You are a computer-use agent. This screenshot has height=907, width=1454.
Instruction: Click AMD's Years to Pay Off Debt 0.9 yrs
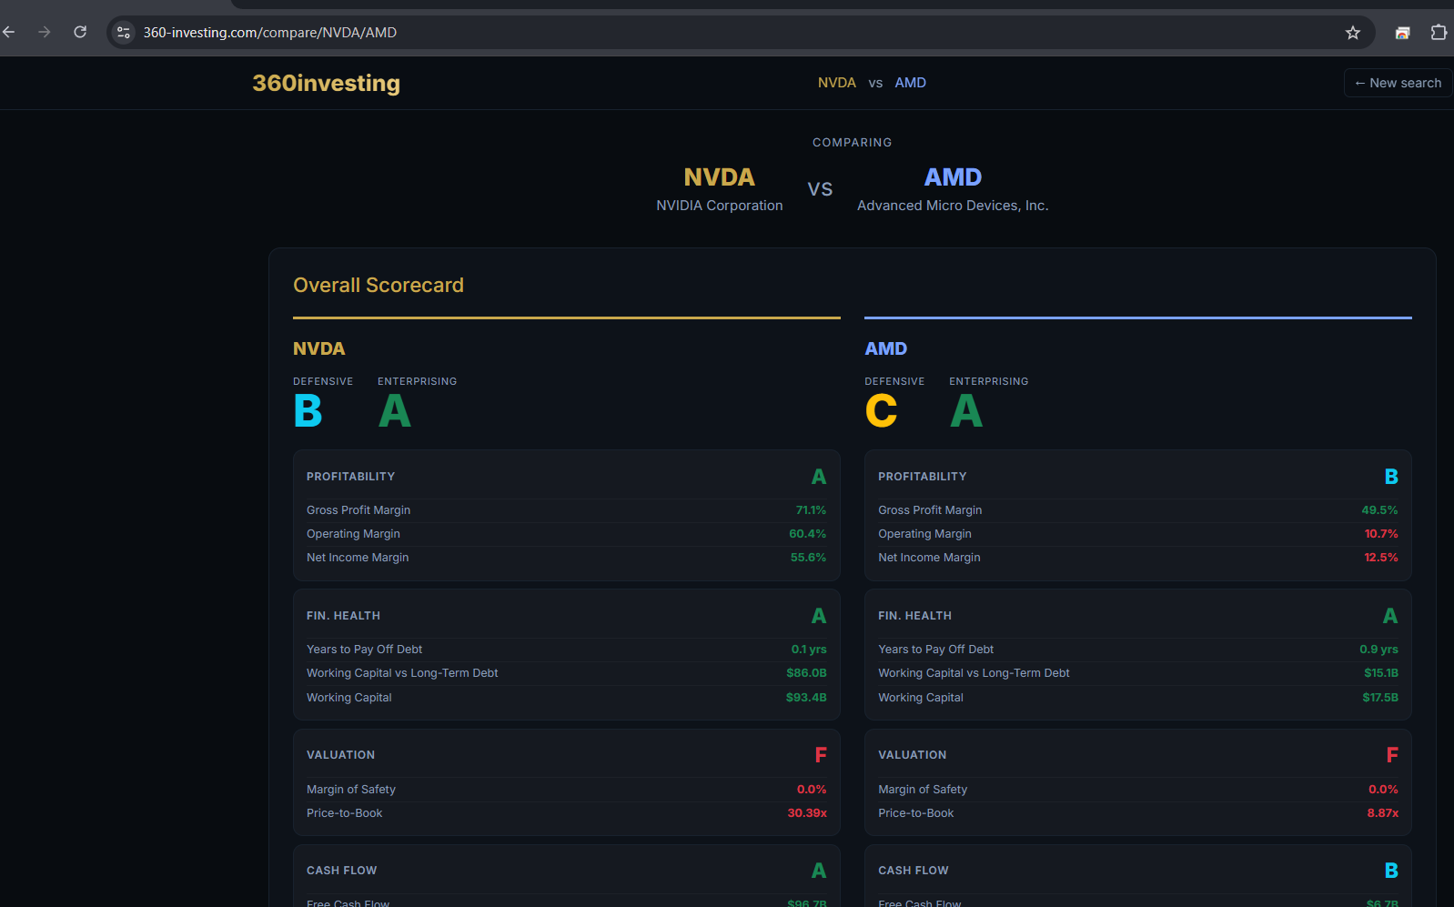pos(1378,650)
